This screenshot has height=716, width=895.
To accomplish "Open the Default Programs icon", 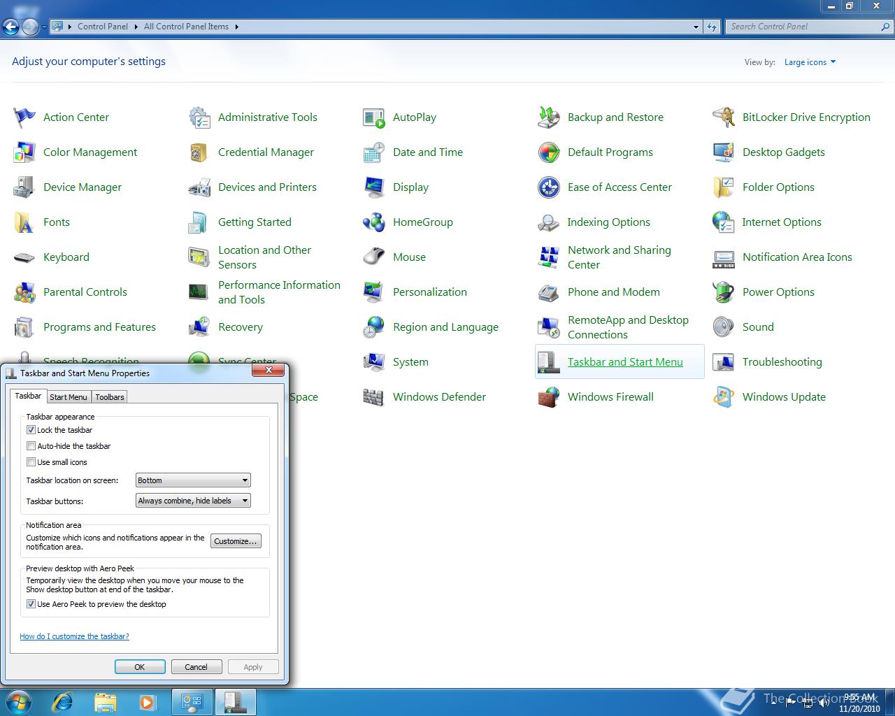I will [549, 152].
